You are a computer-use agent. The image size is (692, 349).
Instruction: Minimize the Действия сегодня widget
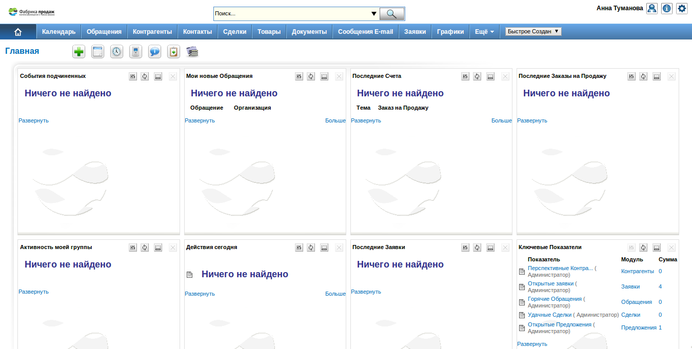tap(324, 248)
